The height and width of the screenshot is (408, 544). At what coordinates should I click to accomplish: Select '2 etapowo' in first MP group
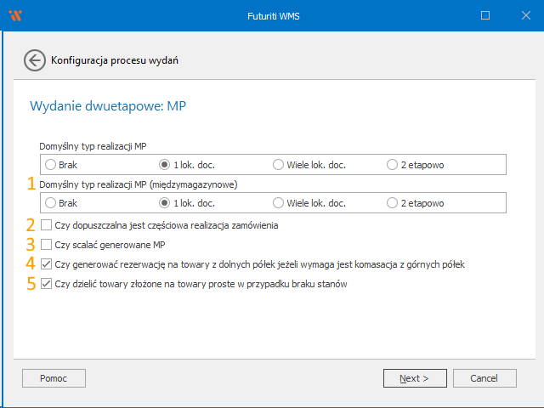(x=392, y=164)
